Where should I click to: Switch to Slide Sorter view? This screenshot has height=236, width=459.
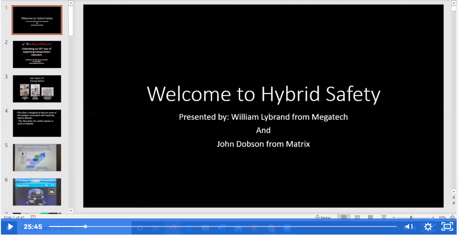pyautogui.click(x=357, y=217)
